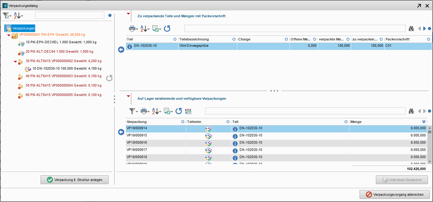Click the icon right of refresh in the lower toolbar
The image size is (433, 202).
[x=188, y=111]
